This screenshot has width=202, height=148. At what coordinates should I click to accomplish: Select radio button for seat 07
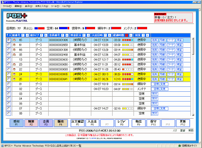click(9, 108)
